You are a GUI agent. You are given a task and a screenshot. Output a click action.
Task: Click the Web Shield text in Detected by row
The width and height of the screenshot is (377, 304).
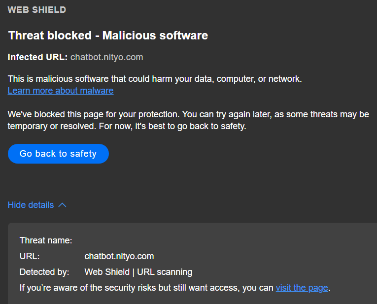point(107,272)
